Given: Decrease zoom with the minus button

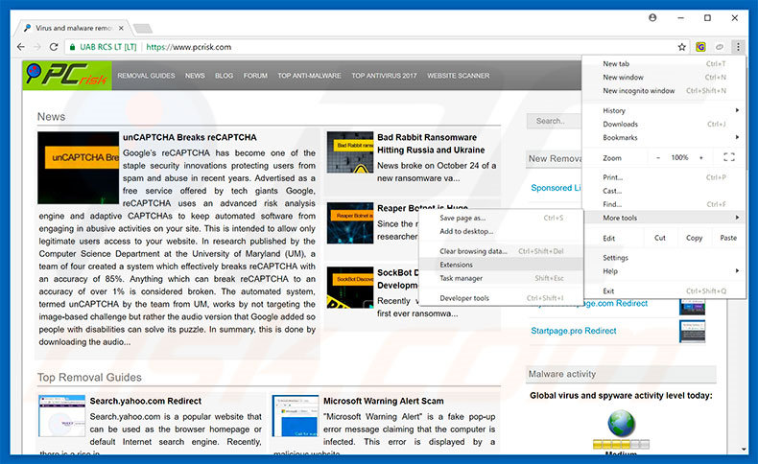Looking at the screenshot, I should click(658, 157).
